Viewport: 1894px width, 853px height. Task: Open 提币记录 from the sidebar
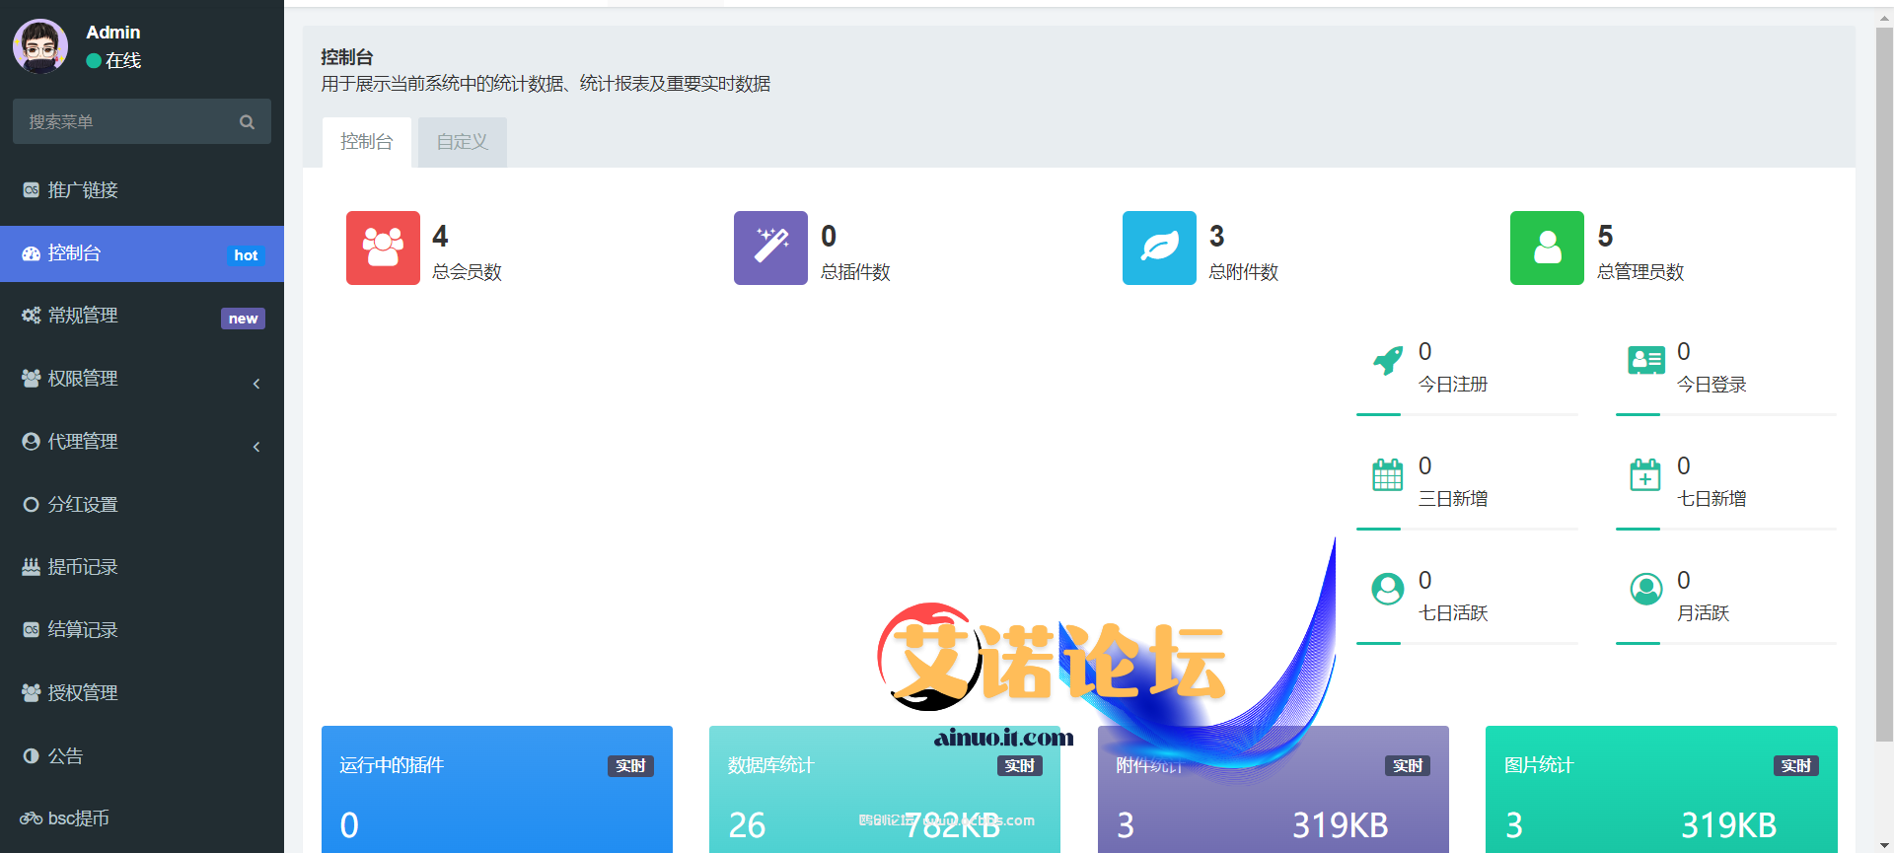pos(83,567)
